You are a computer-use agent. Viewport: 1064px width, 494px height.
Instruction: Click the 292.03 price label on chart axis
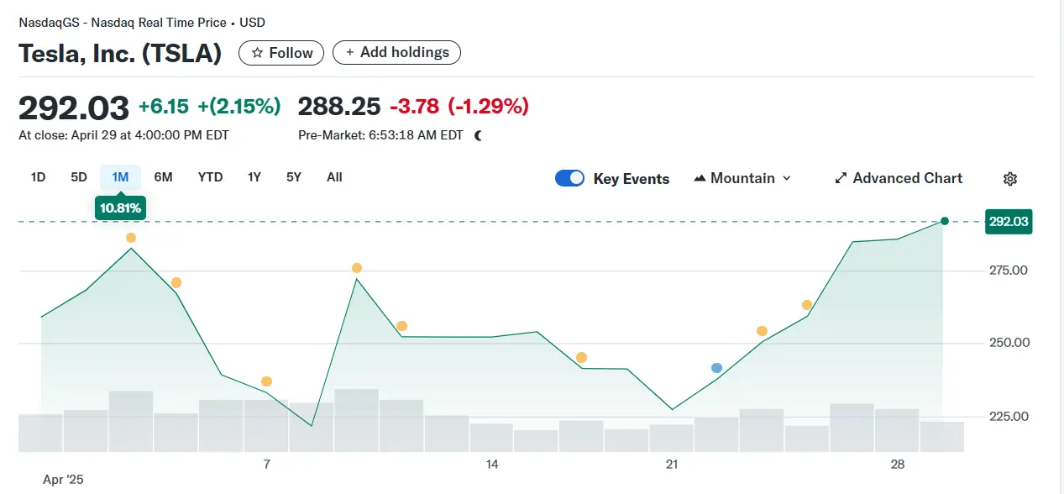[x=1009, y=222]
